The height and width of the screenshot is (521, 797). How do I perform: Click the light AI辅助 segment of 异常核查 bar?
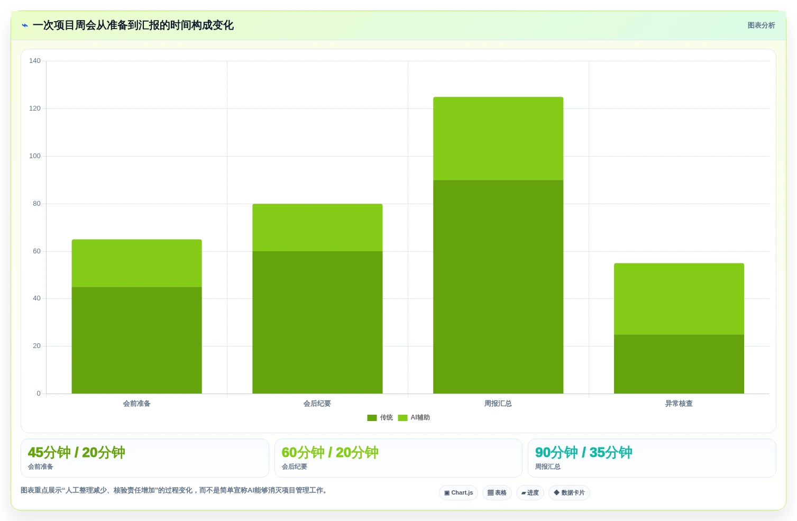(679, 299)
